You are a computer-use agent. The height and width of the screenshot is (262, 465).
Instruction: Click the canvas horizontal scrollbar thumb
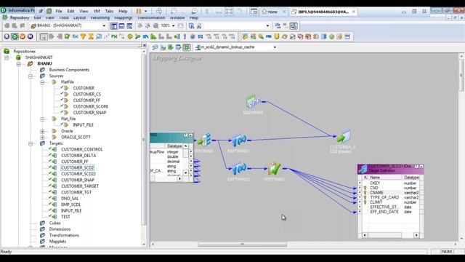[242, 245]
